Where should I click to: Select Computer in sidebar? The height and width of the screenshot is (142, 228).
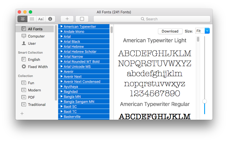tap(35, 36)
